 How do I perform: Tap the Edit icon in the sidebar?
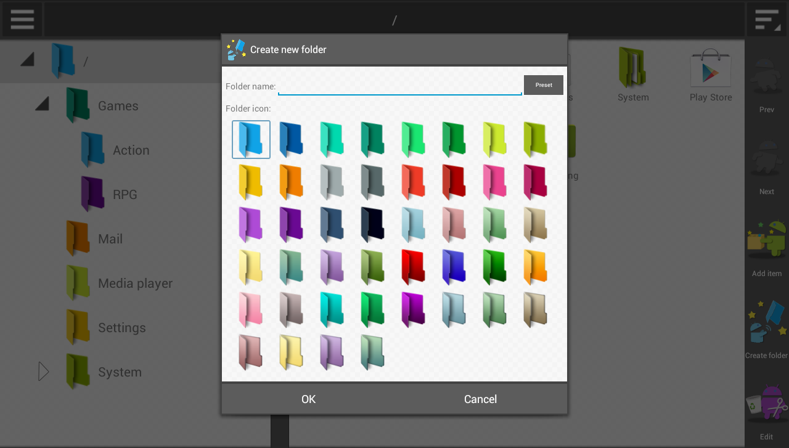click(766, 412)
